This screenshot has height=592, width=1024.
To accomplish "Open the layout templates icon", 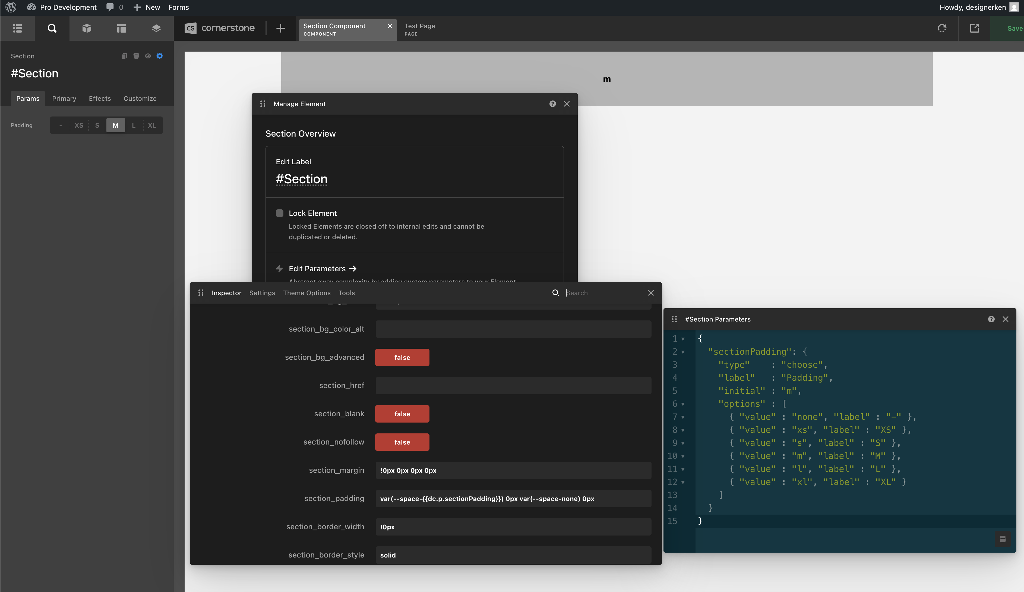I will point(121,28).
